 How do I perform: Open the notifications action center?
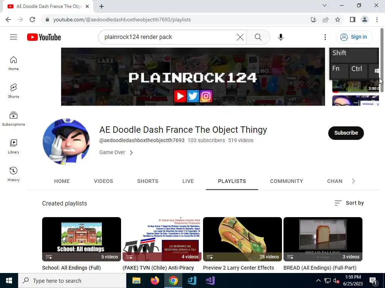(x=373, y=280)
